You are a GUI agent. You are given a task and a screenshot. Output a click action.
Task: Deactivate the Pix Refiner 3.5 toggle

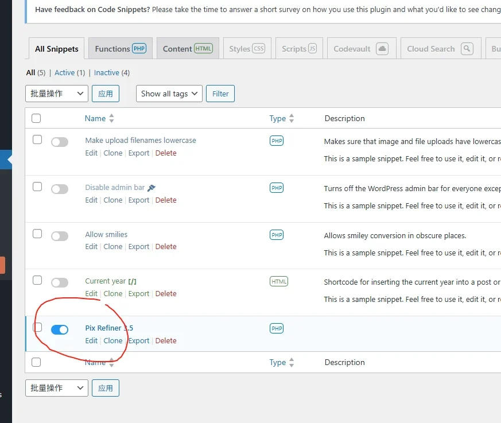point(60,329)
